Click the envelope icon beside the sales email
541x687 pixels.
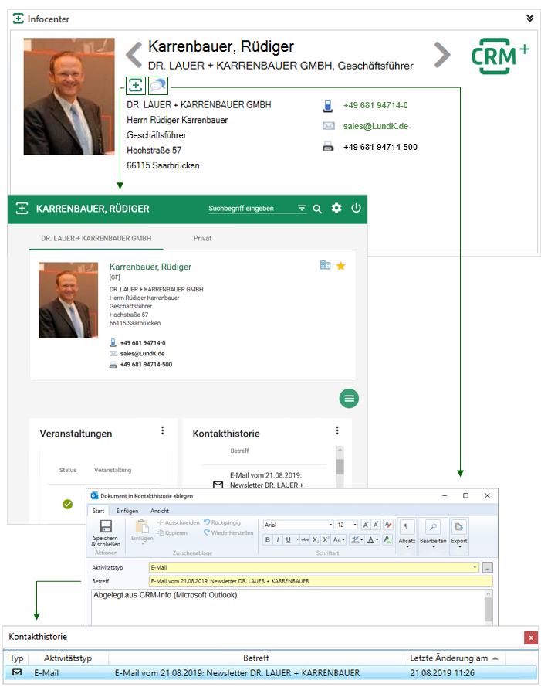(x=328, y=126)
